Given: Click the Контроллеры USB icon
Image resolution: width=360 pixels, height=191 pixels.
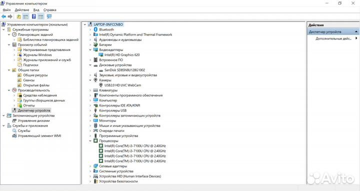Looking at the screenshot, I should pos(95,110).
